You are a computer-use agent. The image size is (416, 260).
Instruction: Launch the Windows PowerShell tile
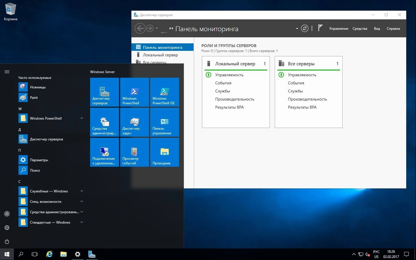tap(135, 92)
